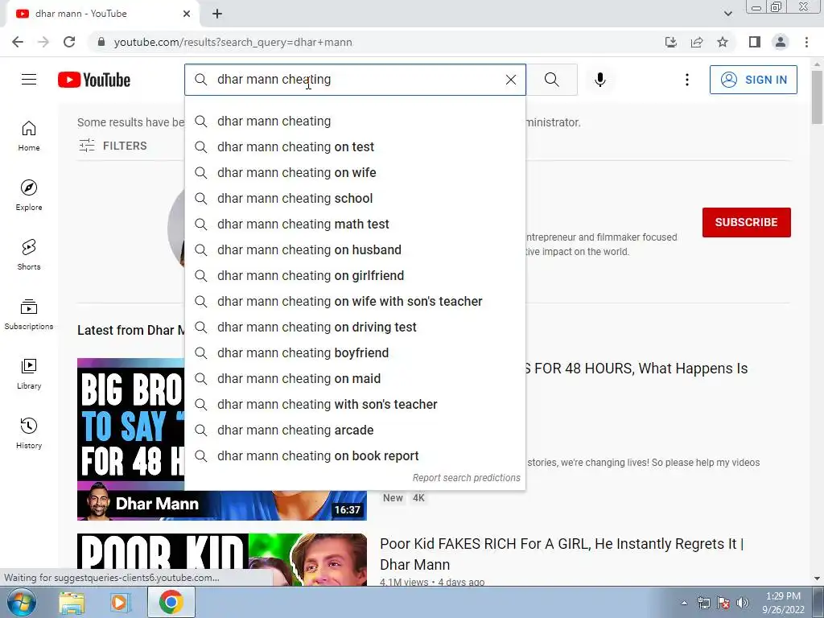Click the YouTube logo

(94, 80)
